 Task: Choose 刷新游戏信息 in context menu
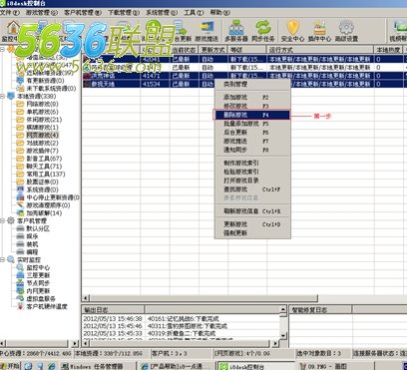coord(252,211)
